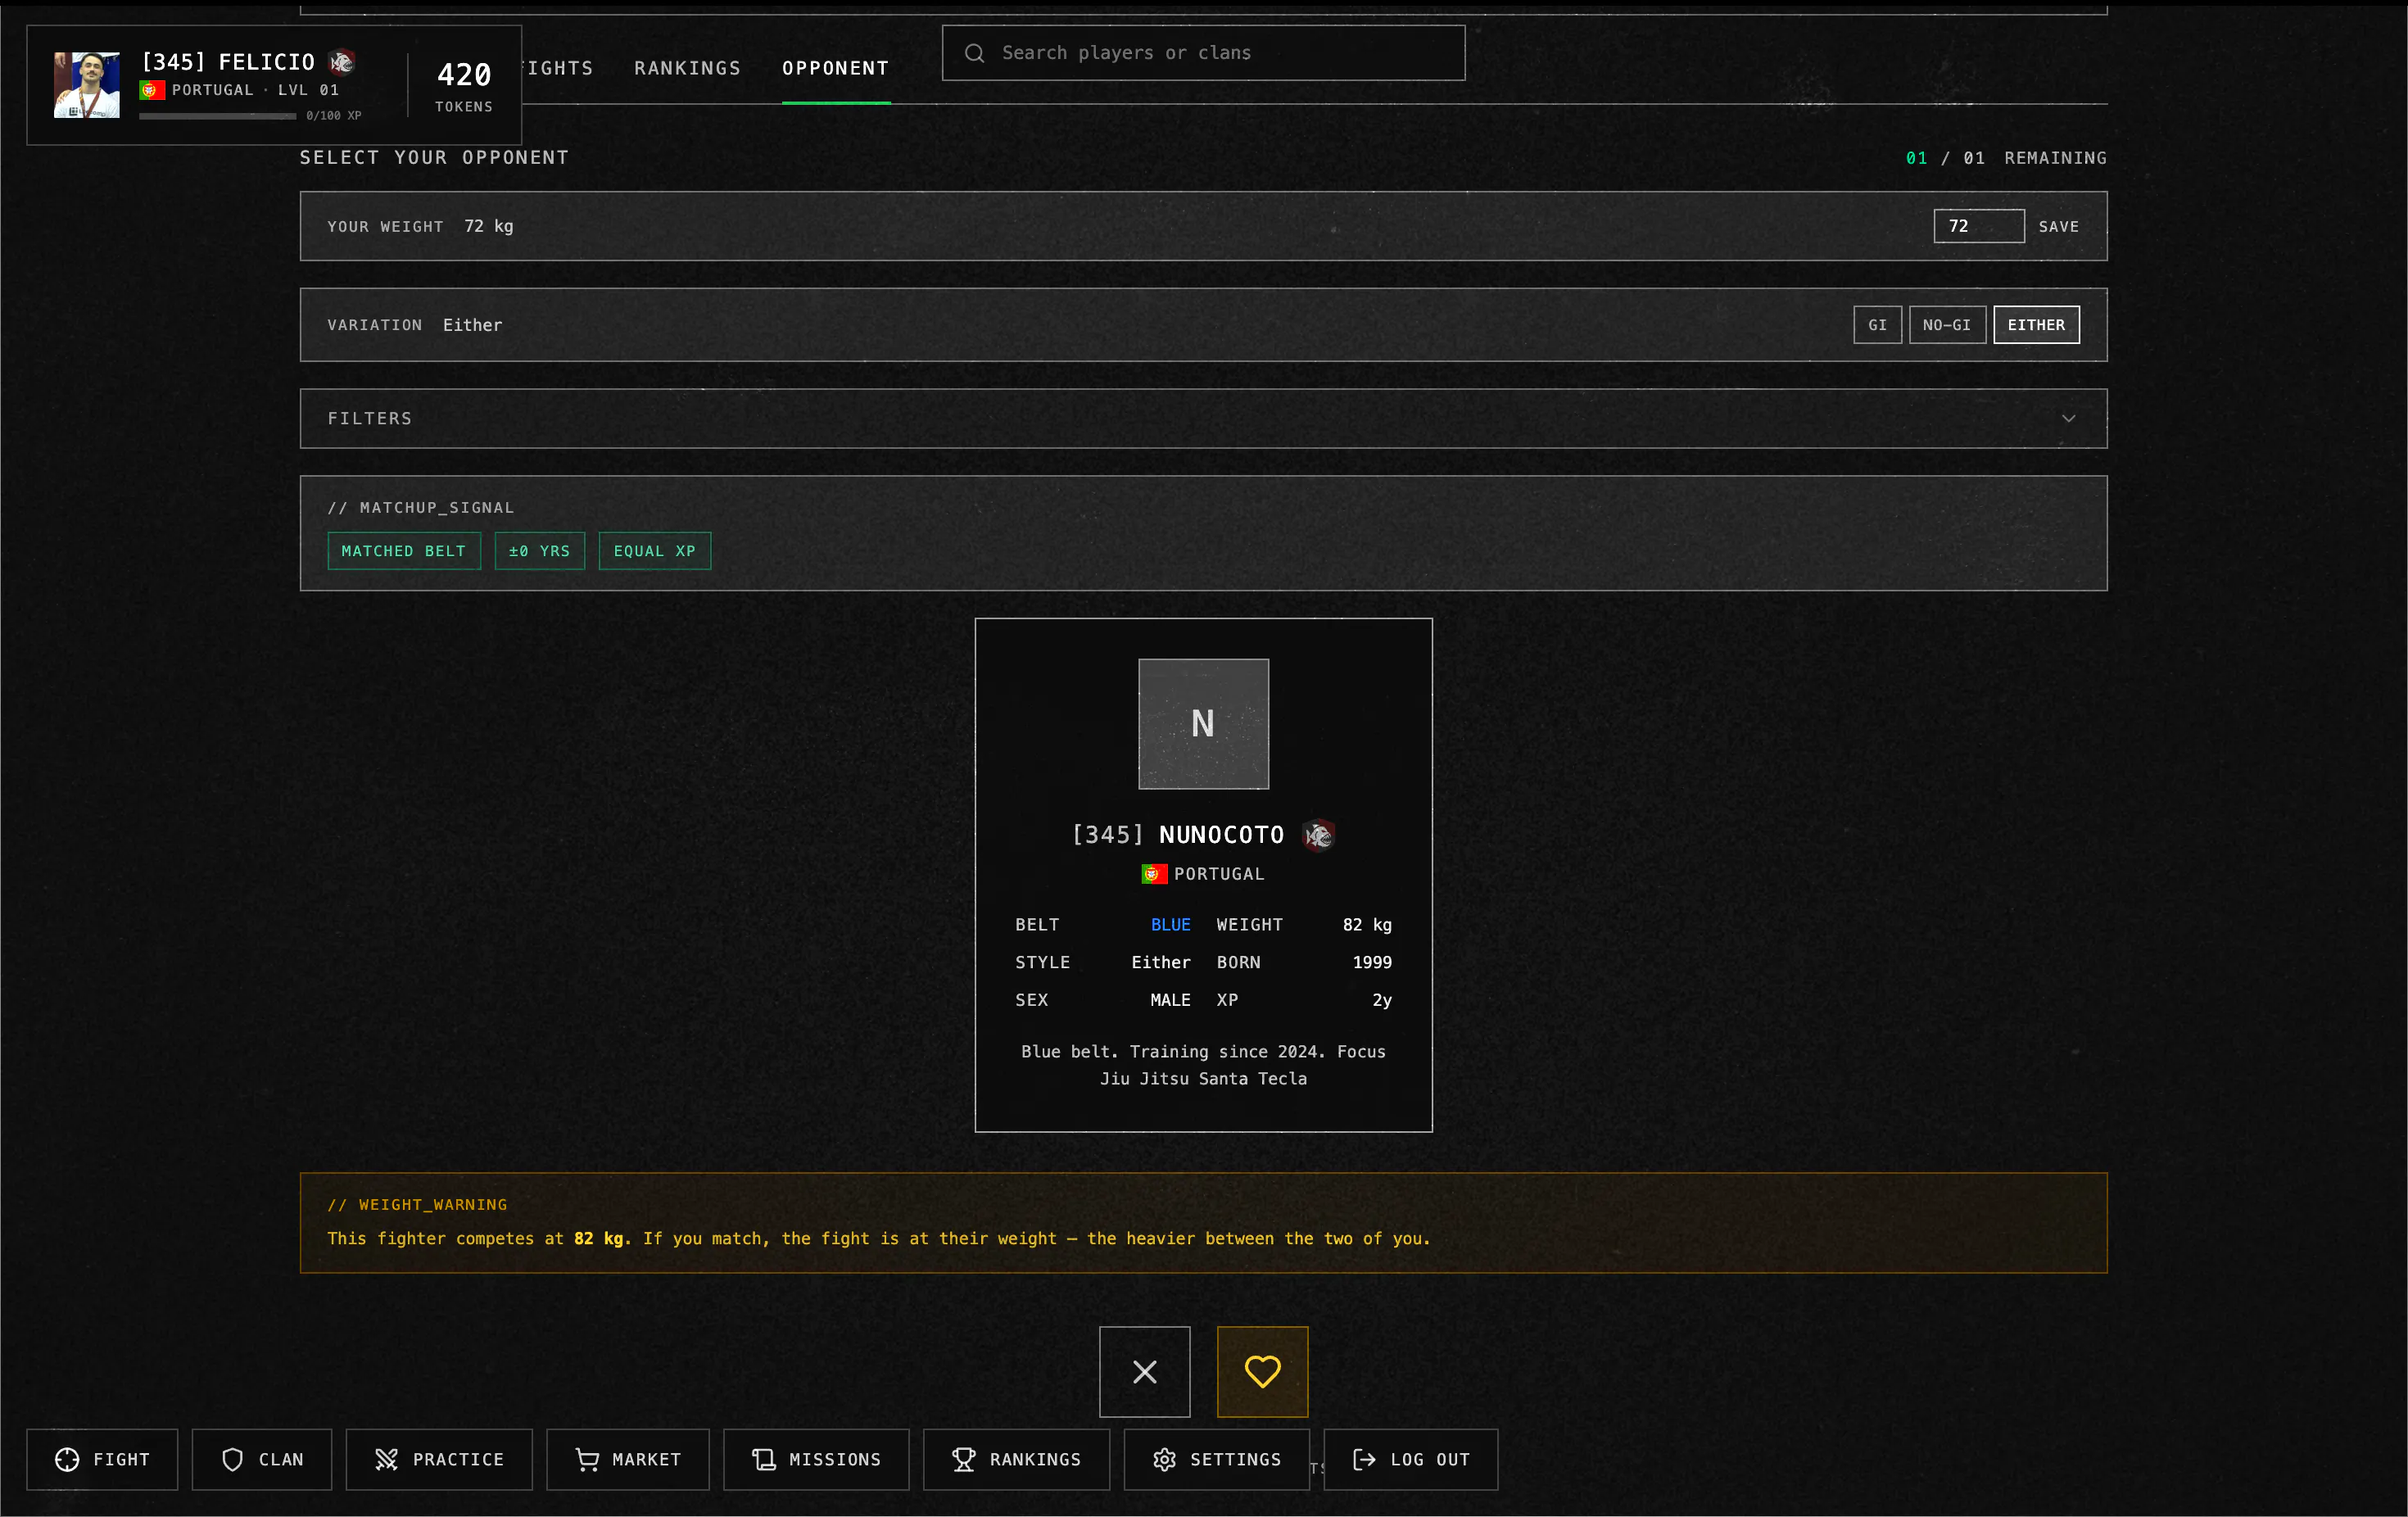This screenshot has width=2408, height=1517.
Task: Click NUNOCOTO's N avatar placeholder
Action: point(1203,723)
